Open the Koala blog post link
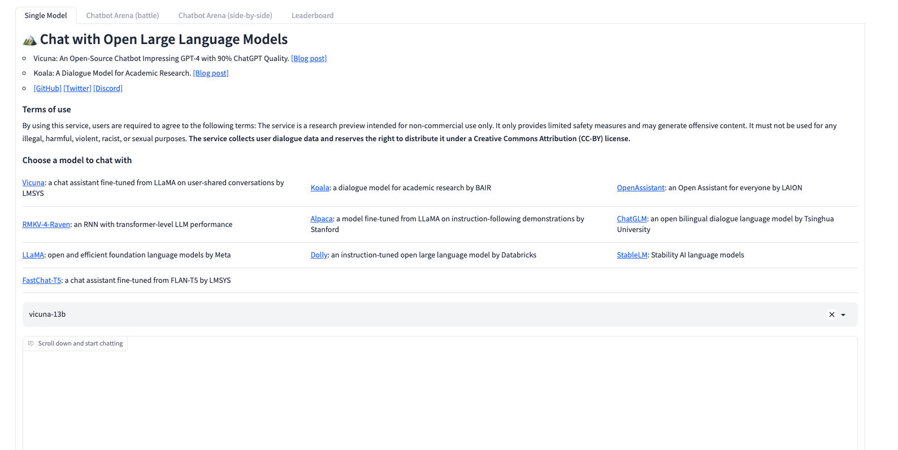The width and height of the screenshot is (898, 450). tap(211, 73)
